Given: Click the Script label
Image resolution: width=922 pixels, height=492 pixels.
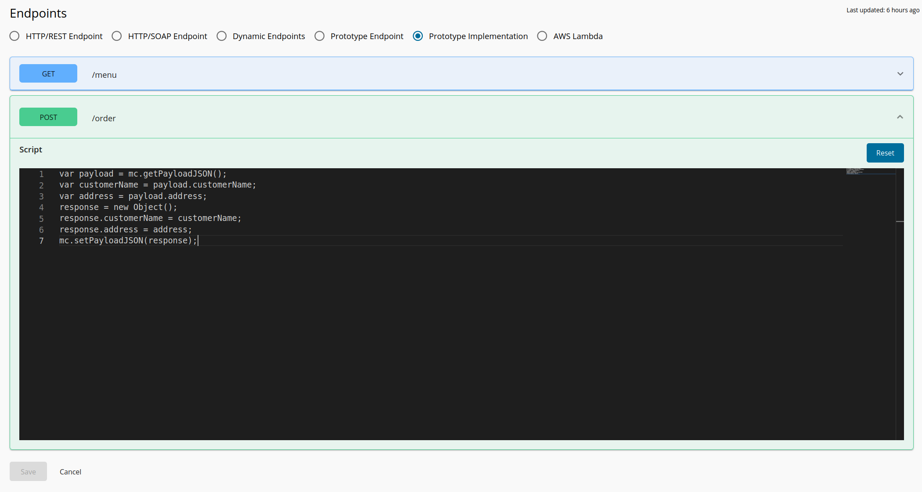Looking at the screenshot, I should pos(31,149).
